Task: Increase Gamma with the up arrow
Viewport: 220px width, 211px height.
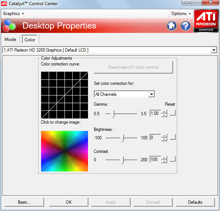Action: pos(164,112)
